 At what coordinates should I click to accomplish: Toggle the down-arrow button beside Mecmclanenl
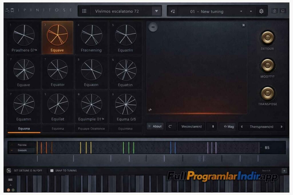211,126
